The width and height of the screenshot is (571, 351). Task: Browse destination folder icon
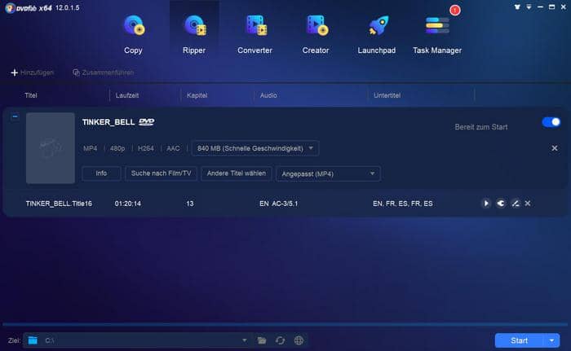click(262, 340)
